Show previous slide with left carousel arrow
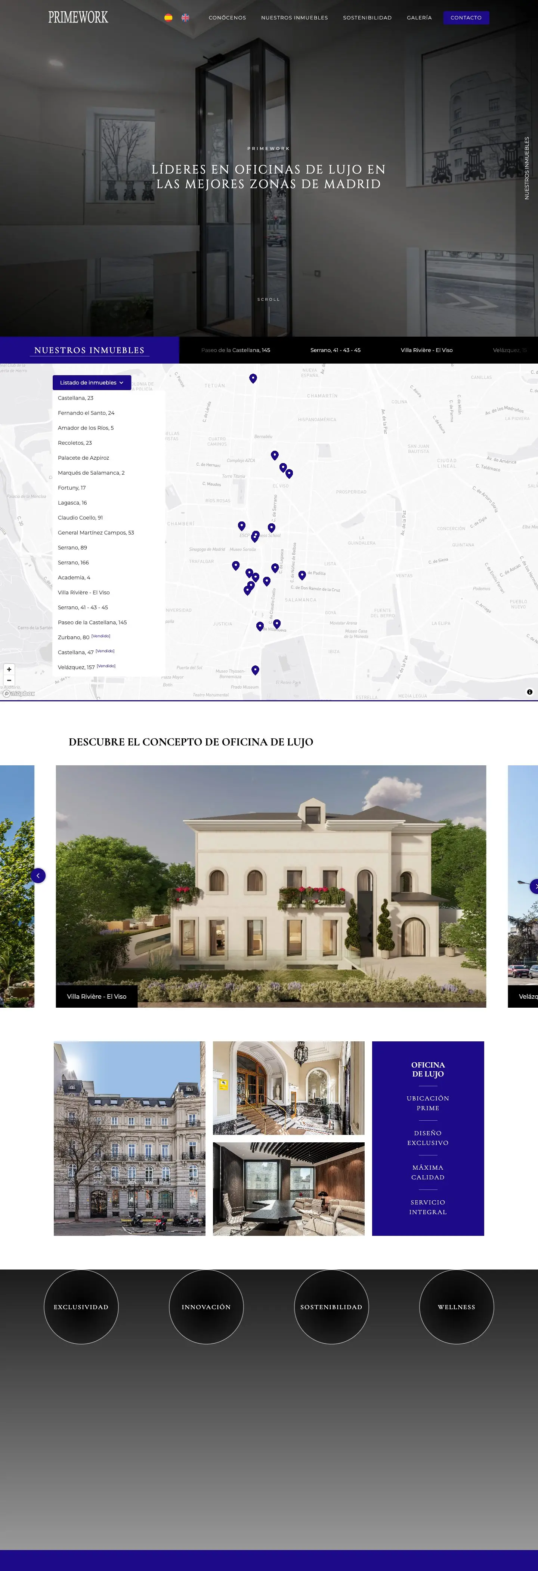The image size is (538, 1571). click(x=38, y=875)
